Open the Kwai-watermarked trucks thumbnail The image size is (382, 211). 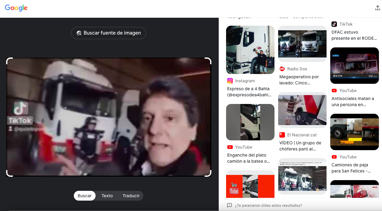pos(302,176)
